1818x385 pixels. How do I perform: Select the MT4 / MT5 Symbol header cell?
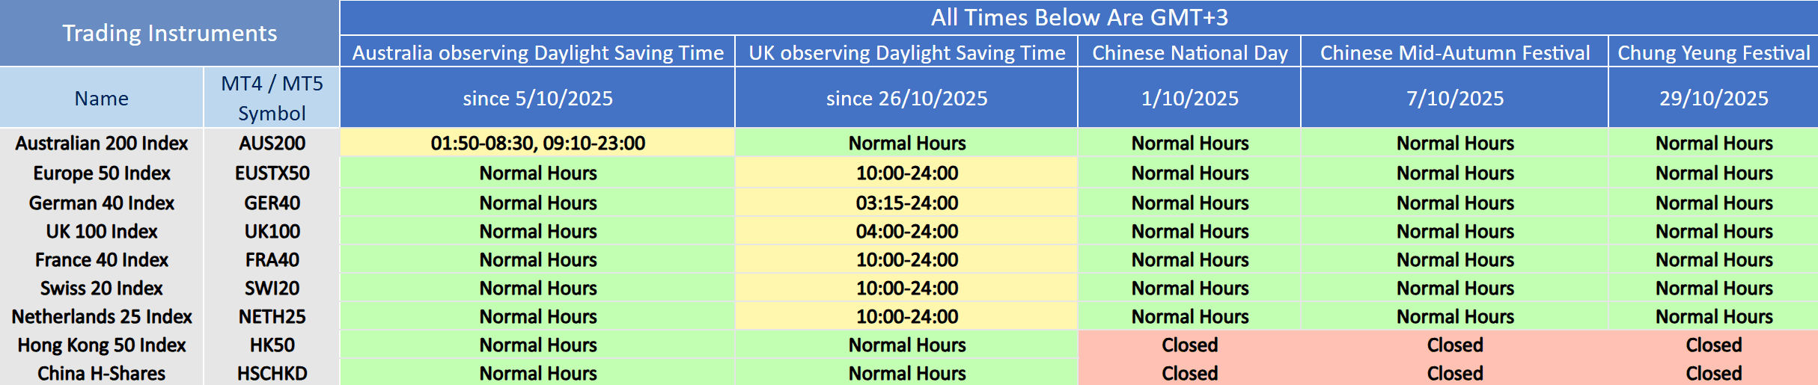pos(272,98)
